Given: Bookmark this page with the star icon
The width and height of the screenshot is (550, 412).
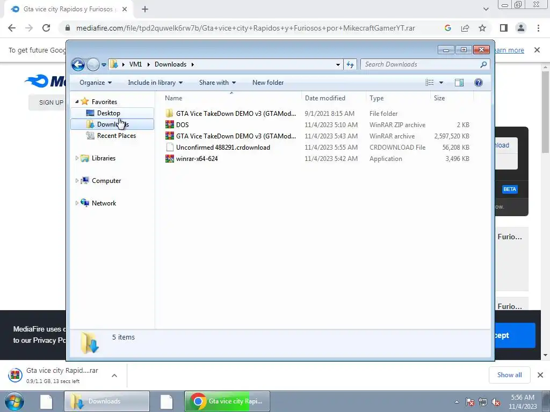Looking at the screenshot, I should (x=482, y=28).
